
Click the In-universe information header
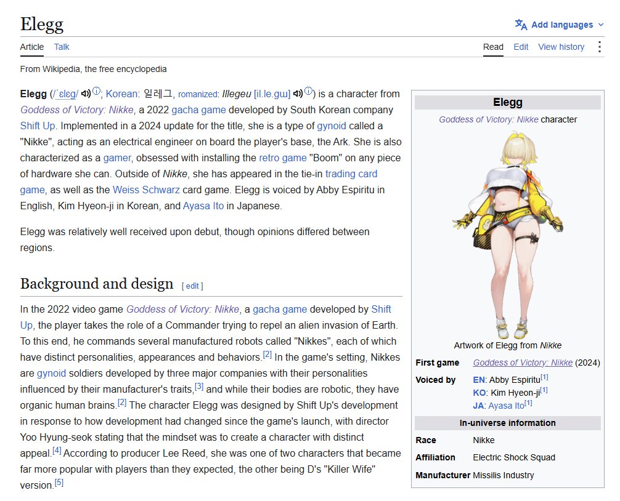tap(508, 423)
